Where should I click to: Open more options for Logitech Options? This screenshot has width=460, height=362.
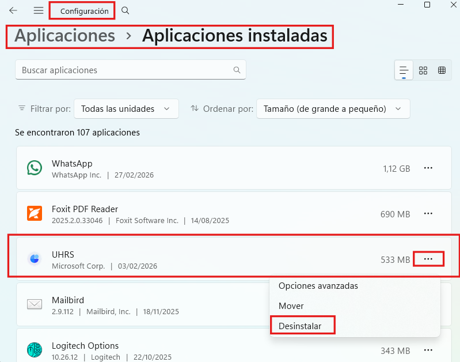tap(428, 350)
